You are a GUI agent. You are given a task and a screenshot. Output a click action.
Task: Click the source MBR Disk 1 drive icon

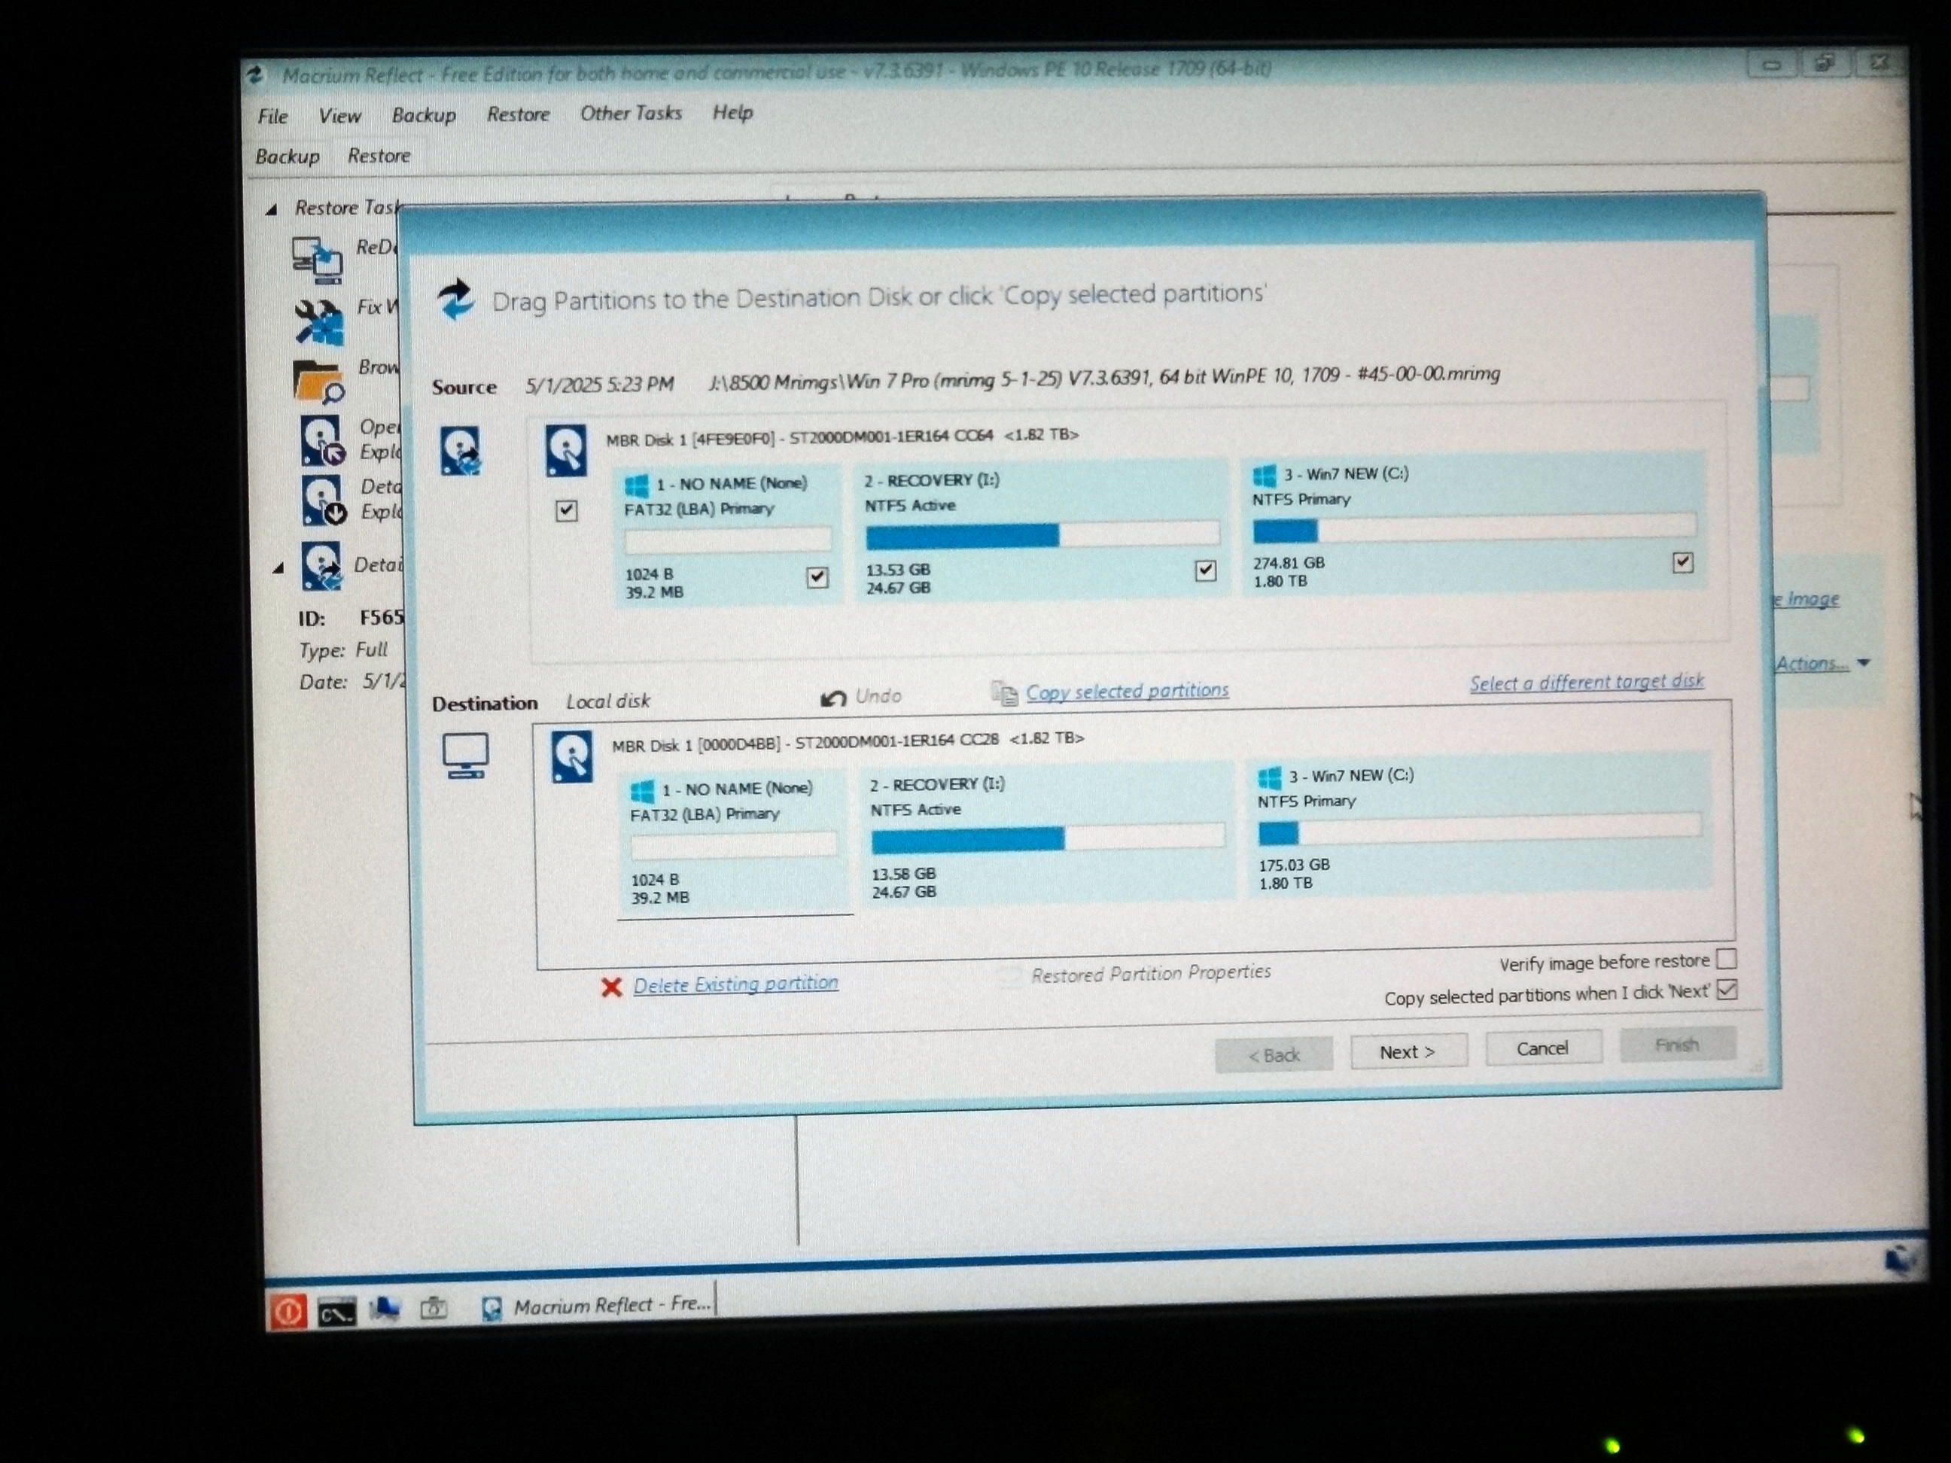pos(566,450)
